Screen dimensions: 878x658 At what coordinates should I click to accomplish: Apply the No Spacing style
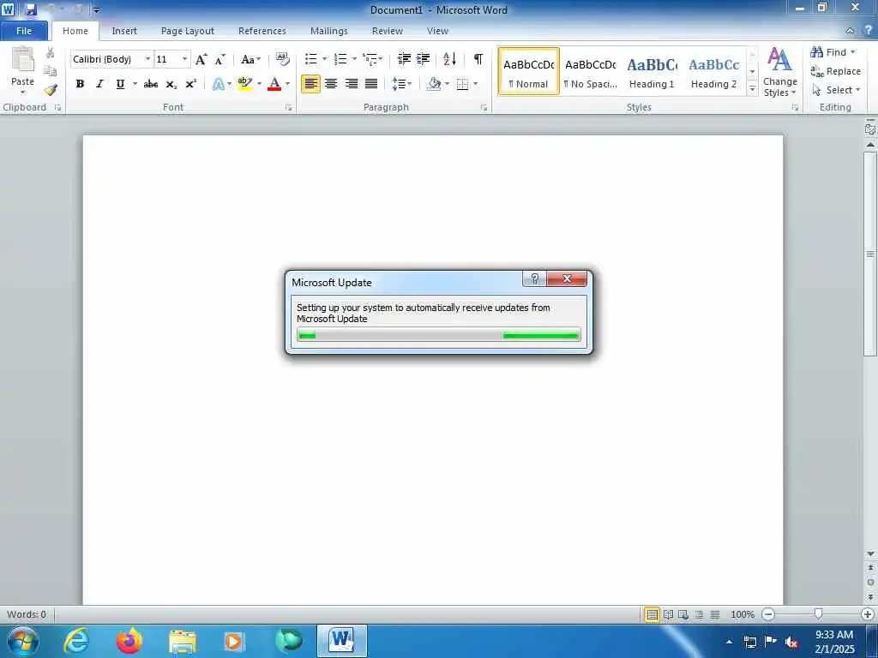(x=590, y=72)
